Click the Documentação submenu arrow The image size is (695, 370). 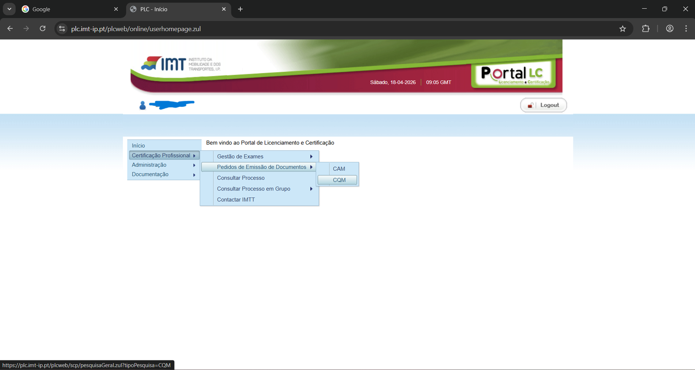coord(194,175)
